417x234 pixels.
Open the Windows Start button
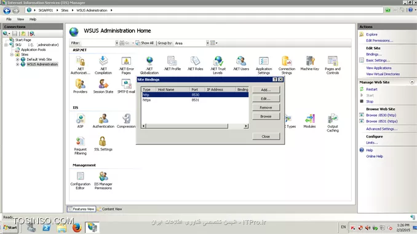tap(10, 228)
